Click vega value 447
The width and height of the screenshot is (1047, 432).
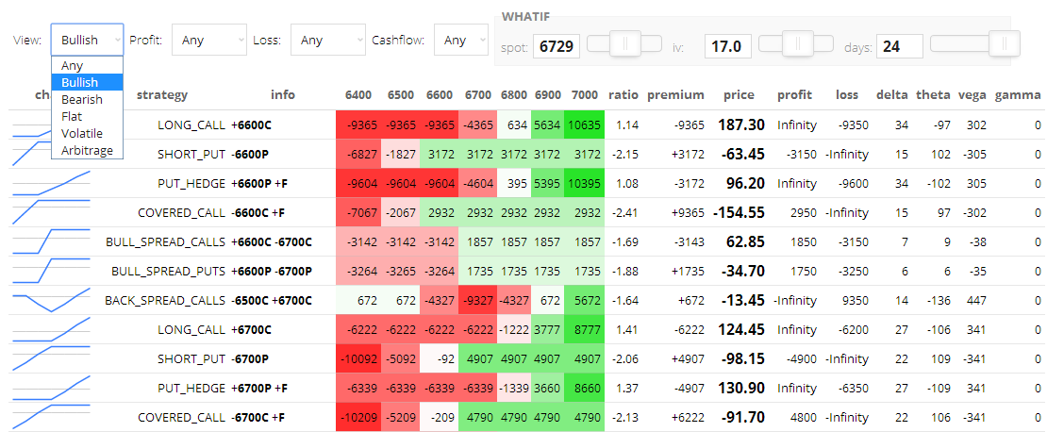pyautogui.click(x=976, y=301)
